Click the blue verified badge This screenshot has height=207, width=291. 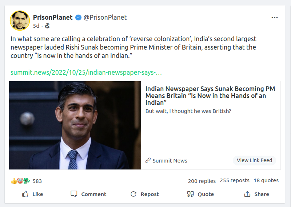(x=78, y=17)
